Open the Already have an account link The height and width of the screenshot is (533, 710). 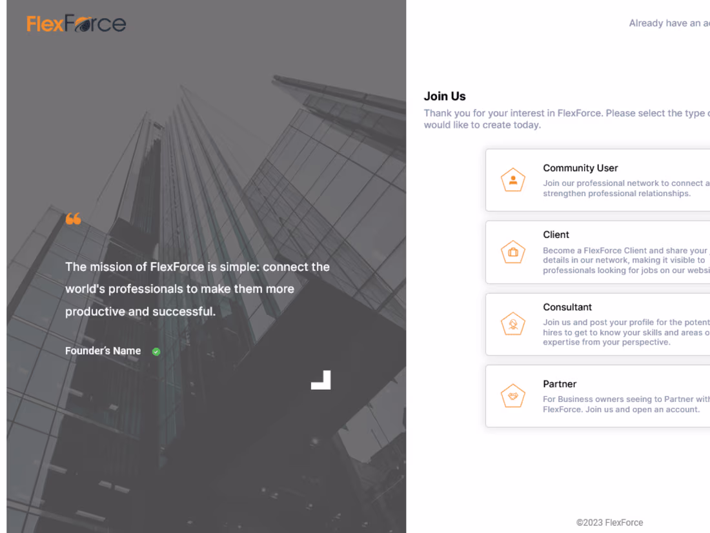point(669,23)
